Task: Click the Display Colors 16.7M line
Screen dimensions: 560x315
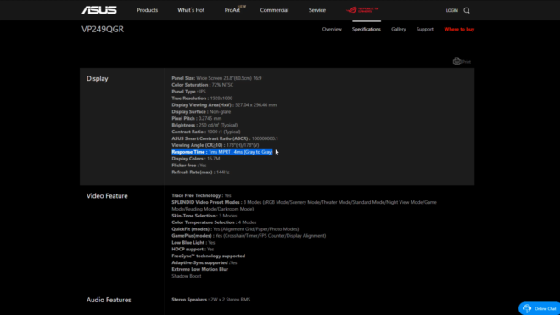Action: click(196, 159)
